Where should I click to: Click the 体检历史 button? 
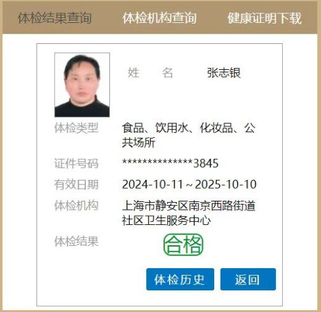point(180,279)
